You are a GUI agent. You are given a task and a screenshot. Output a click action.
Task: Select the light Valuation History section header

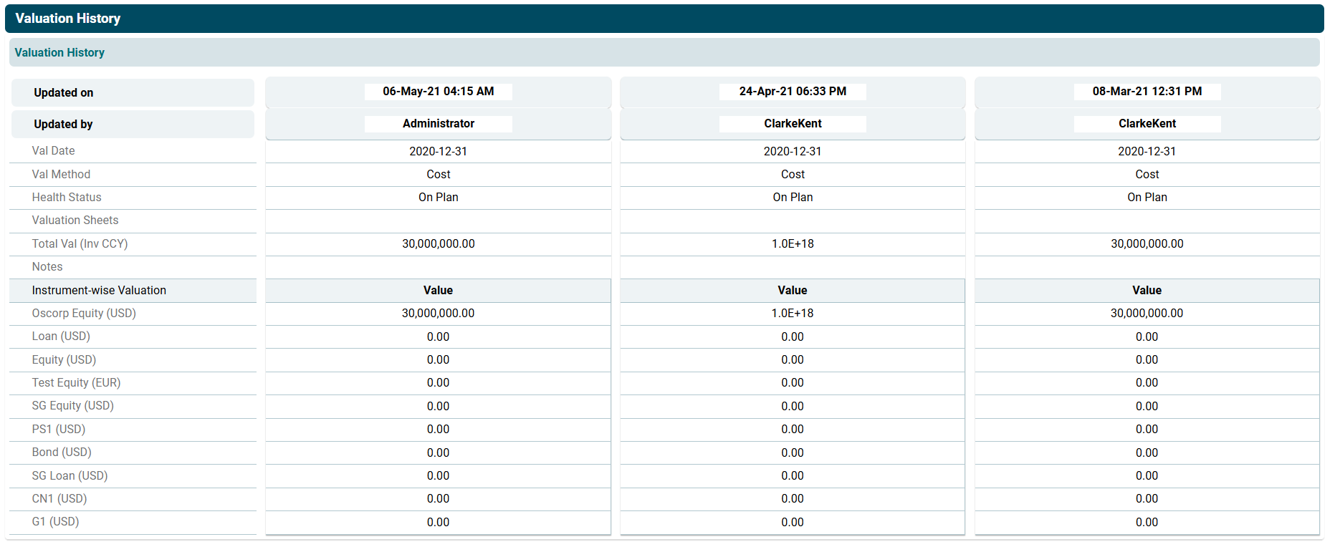(x=59, y=52)
